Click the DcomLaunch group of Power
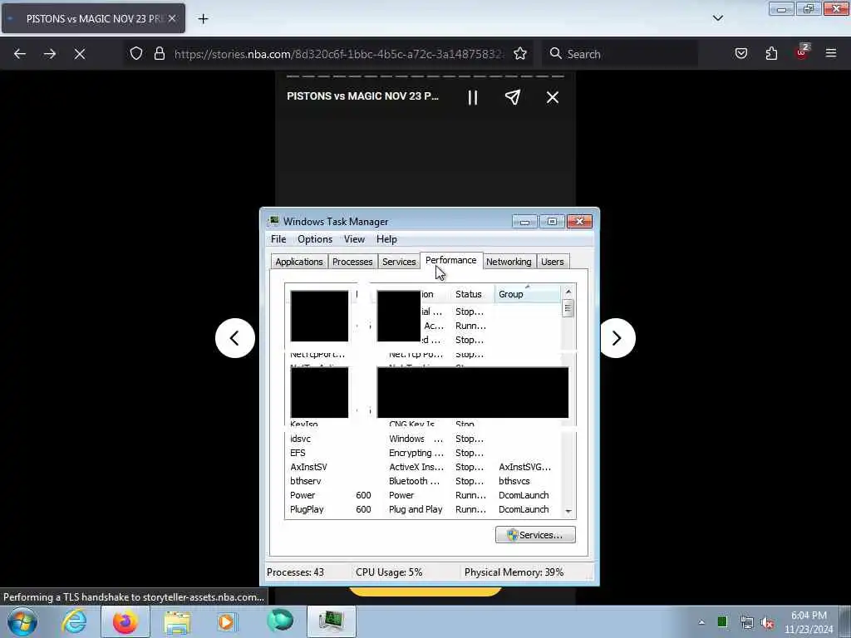851x638 pixels. pyautogui.click(x=524, y=495)
